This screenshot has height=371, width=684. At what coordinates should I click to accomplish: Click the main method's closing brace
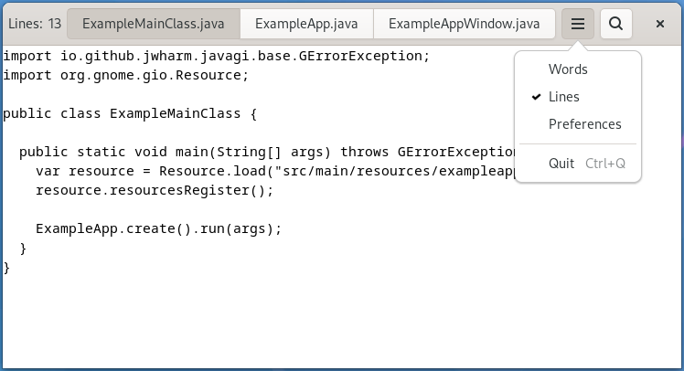23,249
